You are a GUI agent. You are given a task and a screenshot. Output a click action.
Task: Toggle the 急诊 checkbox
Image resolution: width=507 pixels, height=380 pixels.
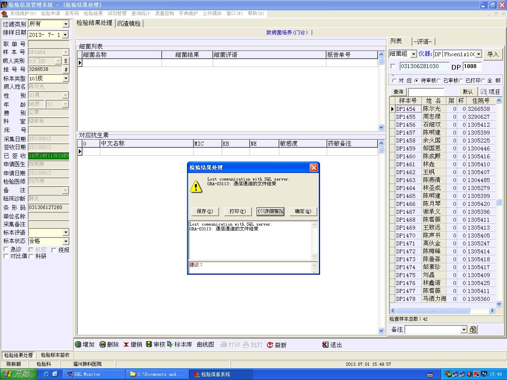click(x=6, y=249)
